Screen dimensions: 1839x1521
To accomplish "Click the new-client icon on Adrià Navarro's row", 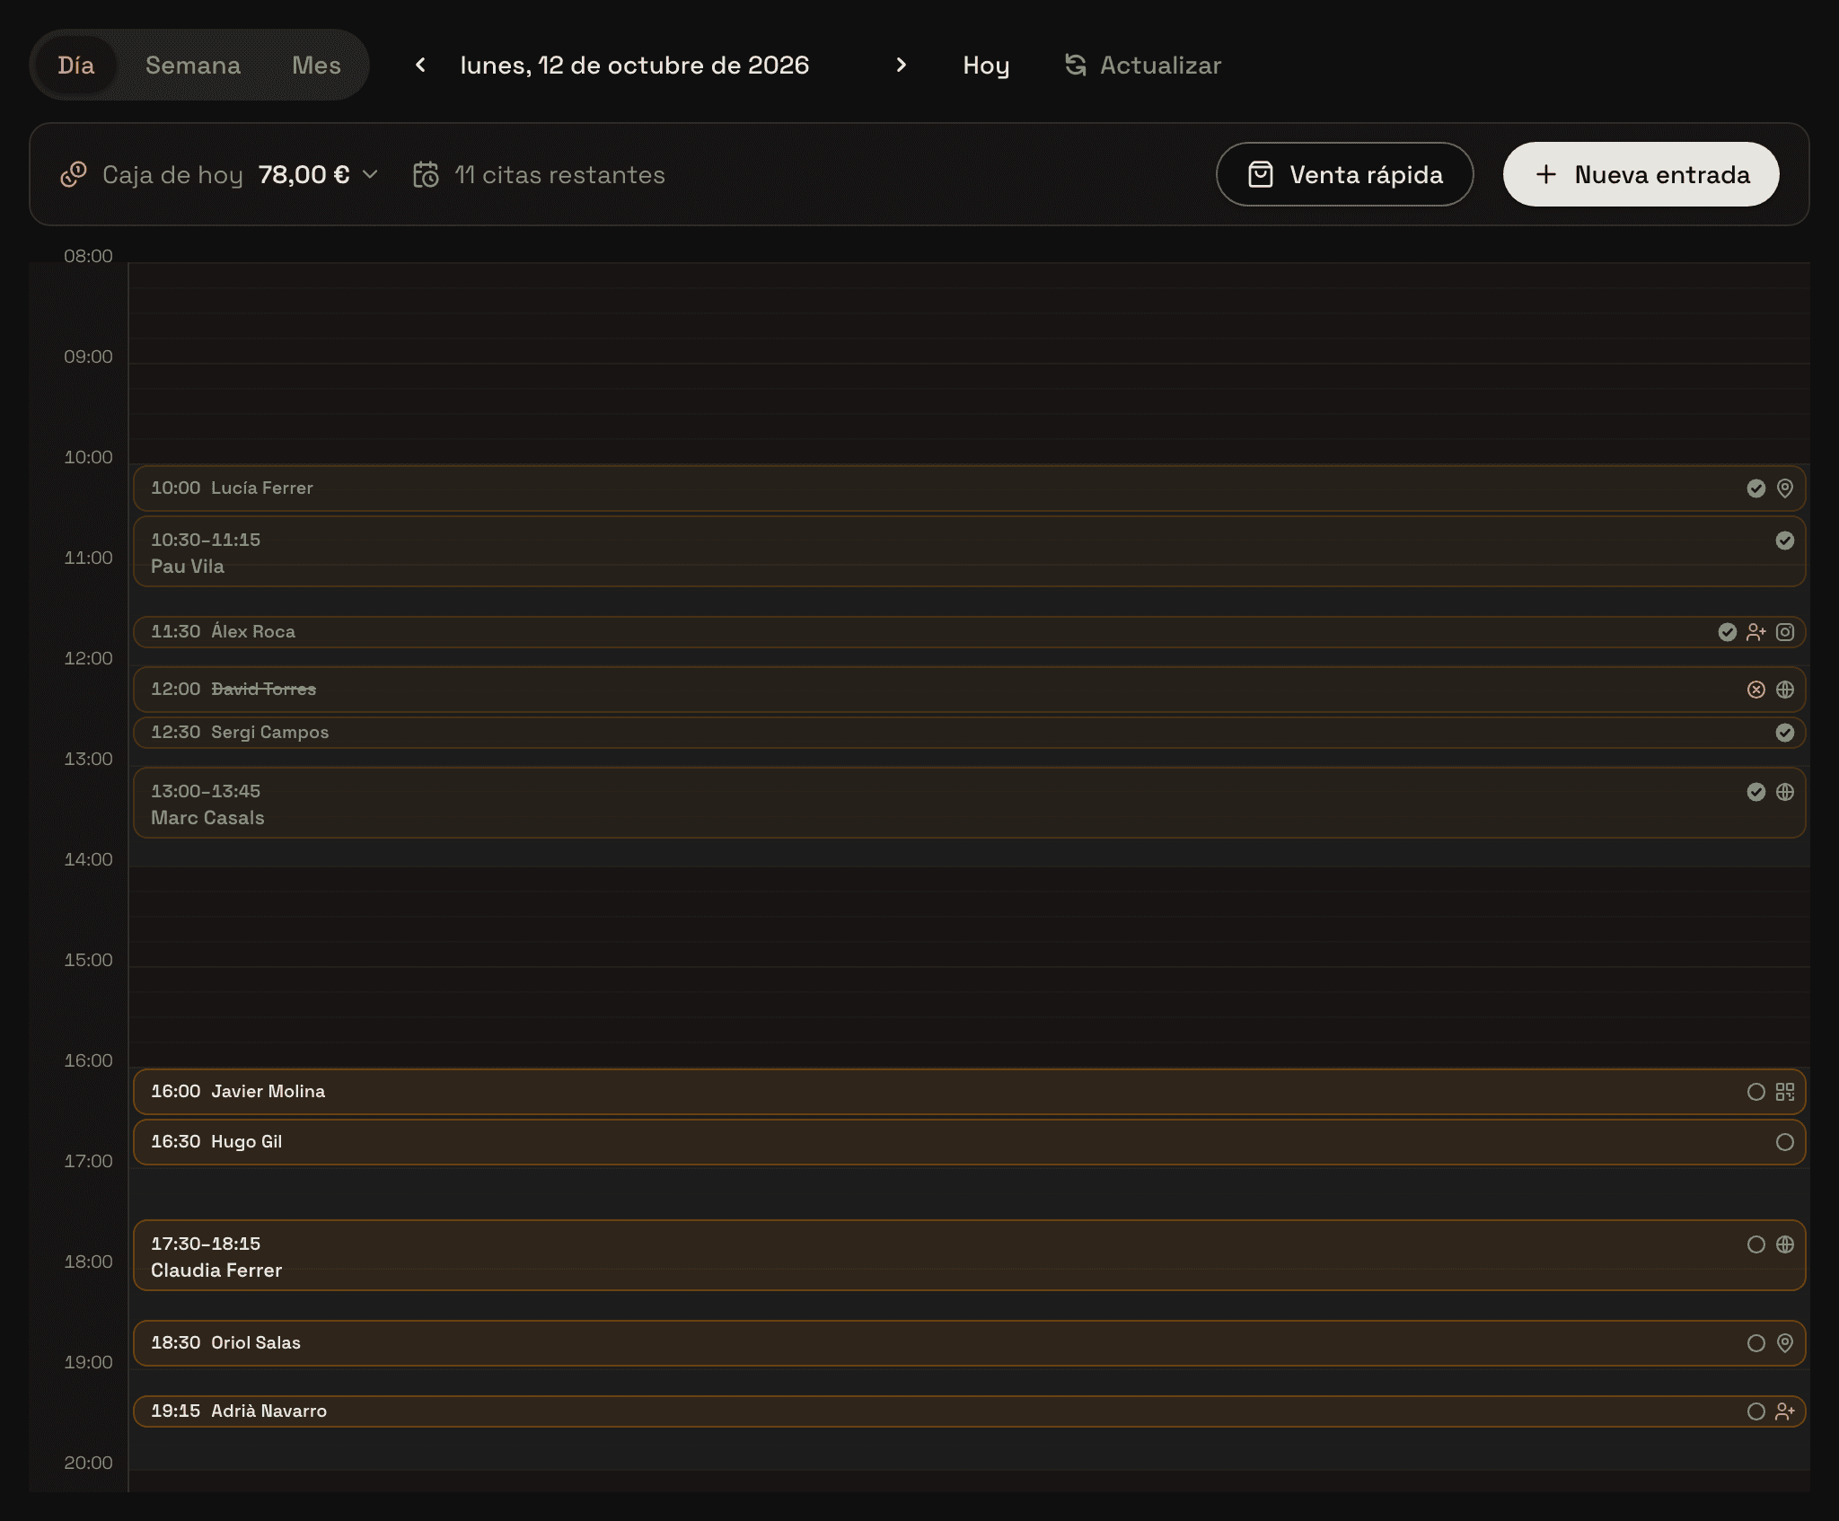I will click(x=1785, y=1411).
